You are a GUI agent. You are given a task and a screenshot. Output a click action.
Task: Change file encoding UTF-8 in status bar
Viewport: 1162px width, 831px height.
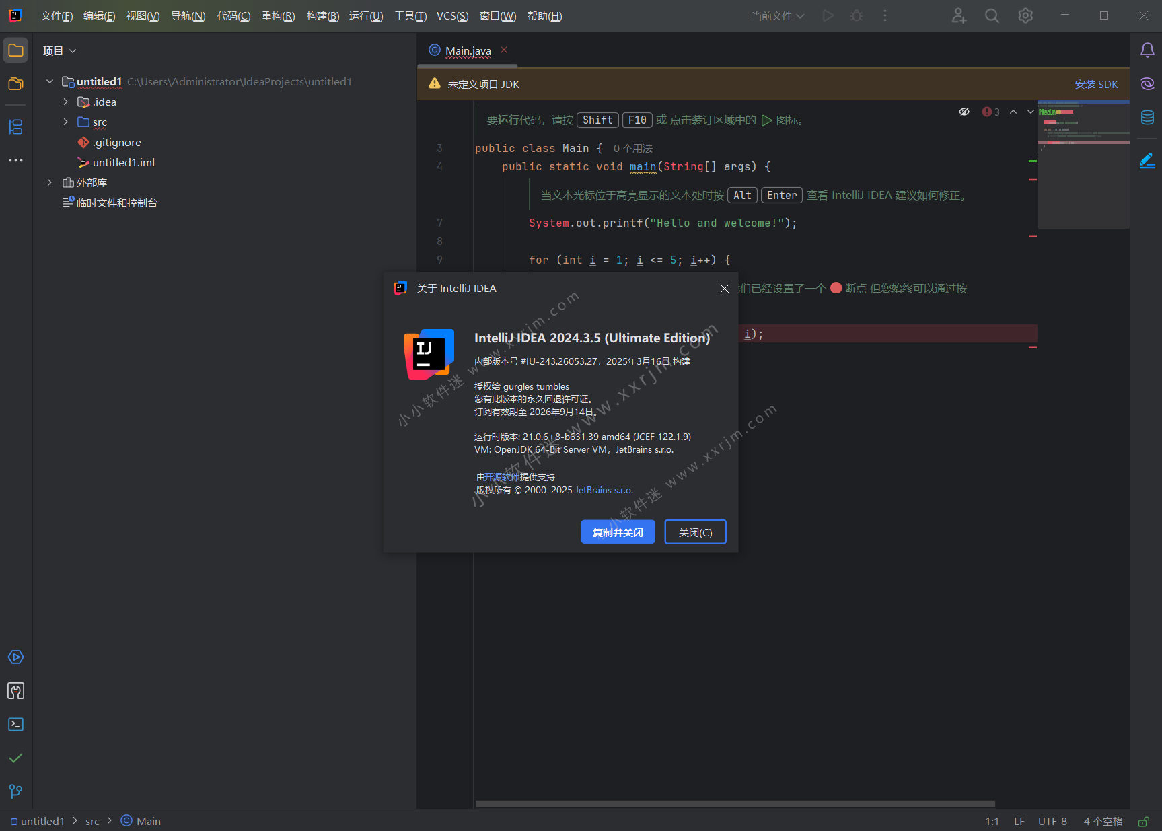(1052, 822)
